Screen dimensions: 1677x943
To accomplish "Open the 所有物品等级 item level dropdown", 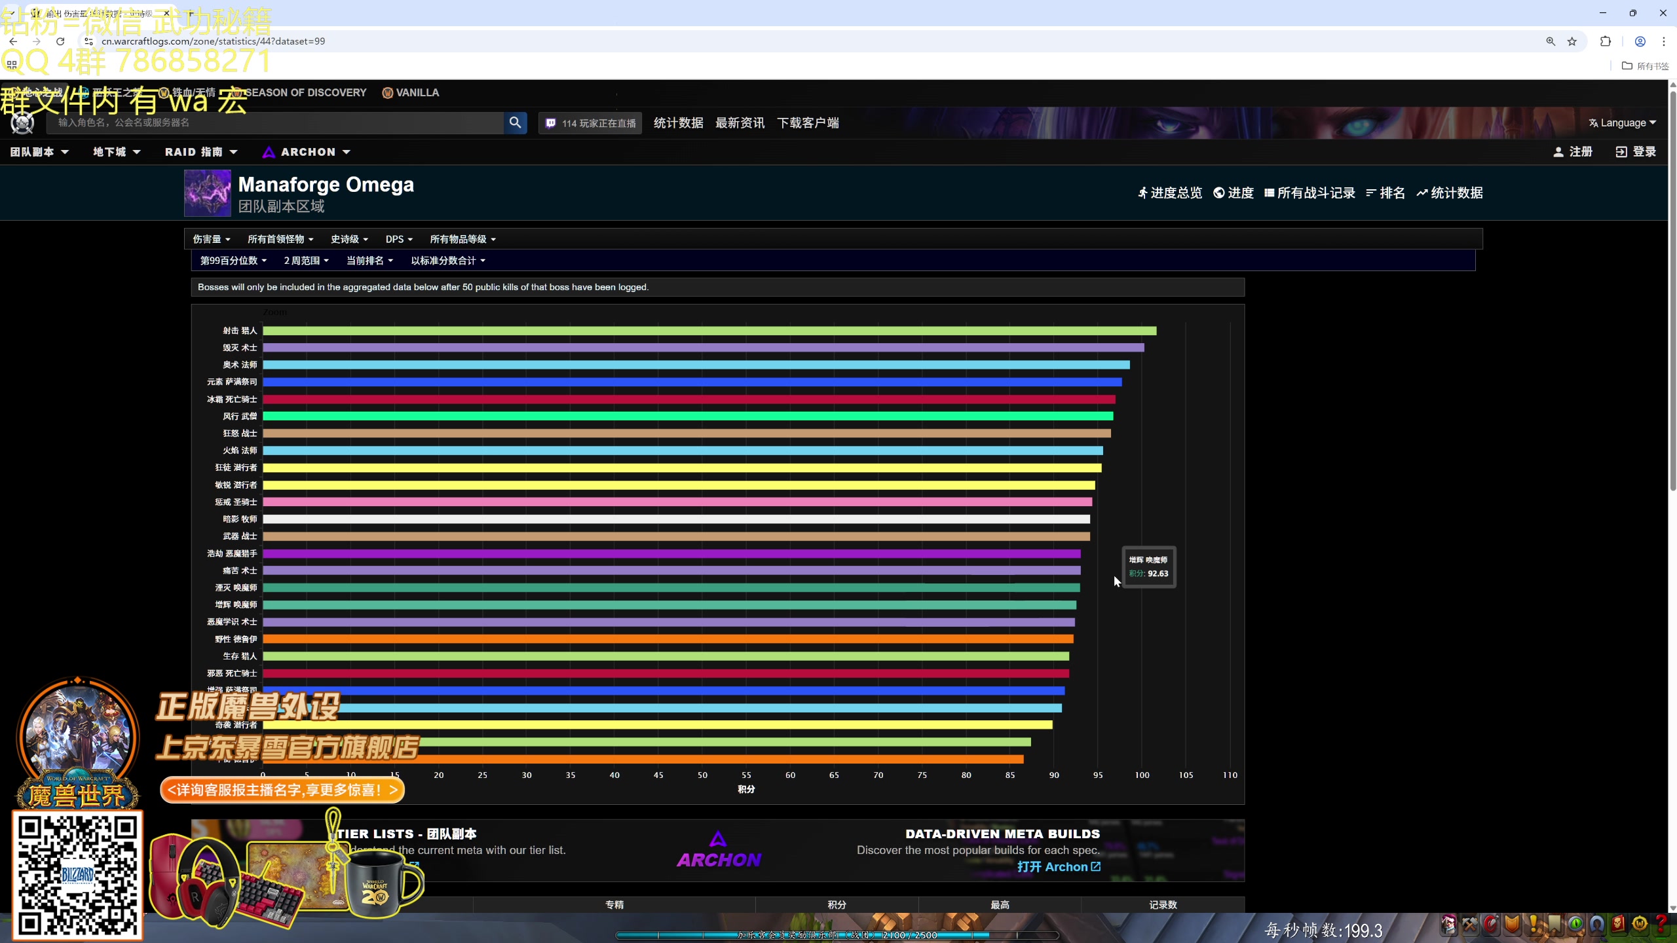I will [x=462, y=239].
